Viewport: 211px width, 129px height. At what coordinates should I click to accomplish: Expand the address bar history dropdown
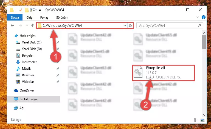(x=125, y=25)
